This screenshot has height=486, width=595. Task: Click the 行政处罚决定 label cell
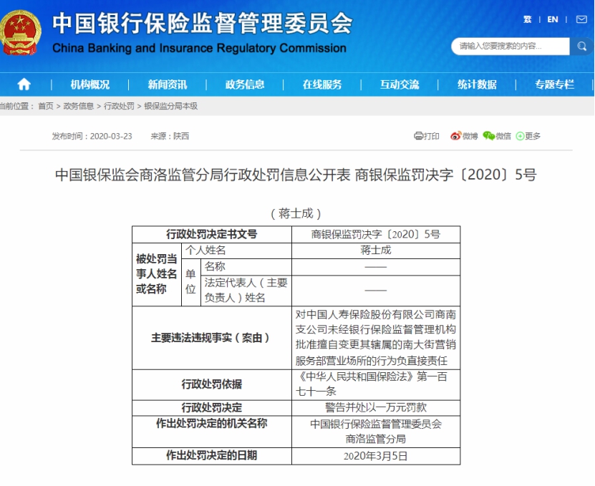212,408
